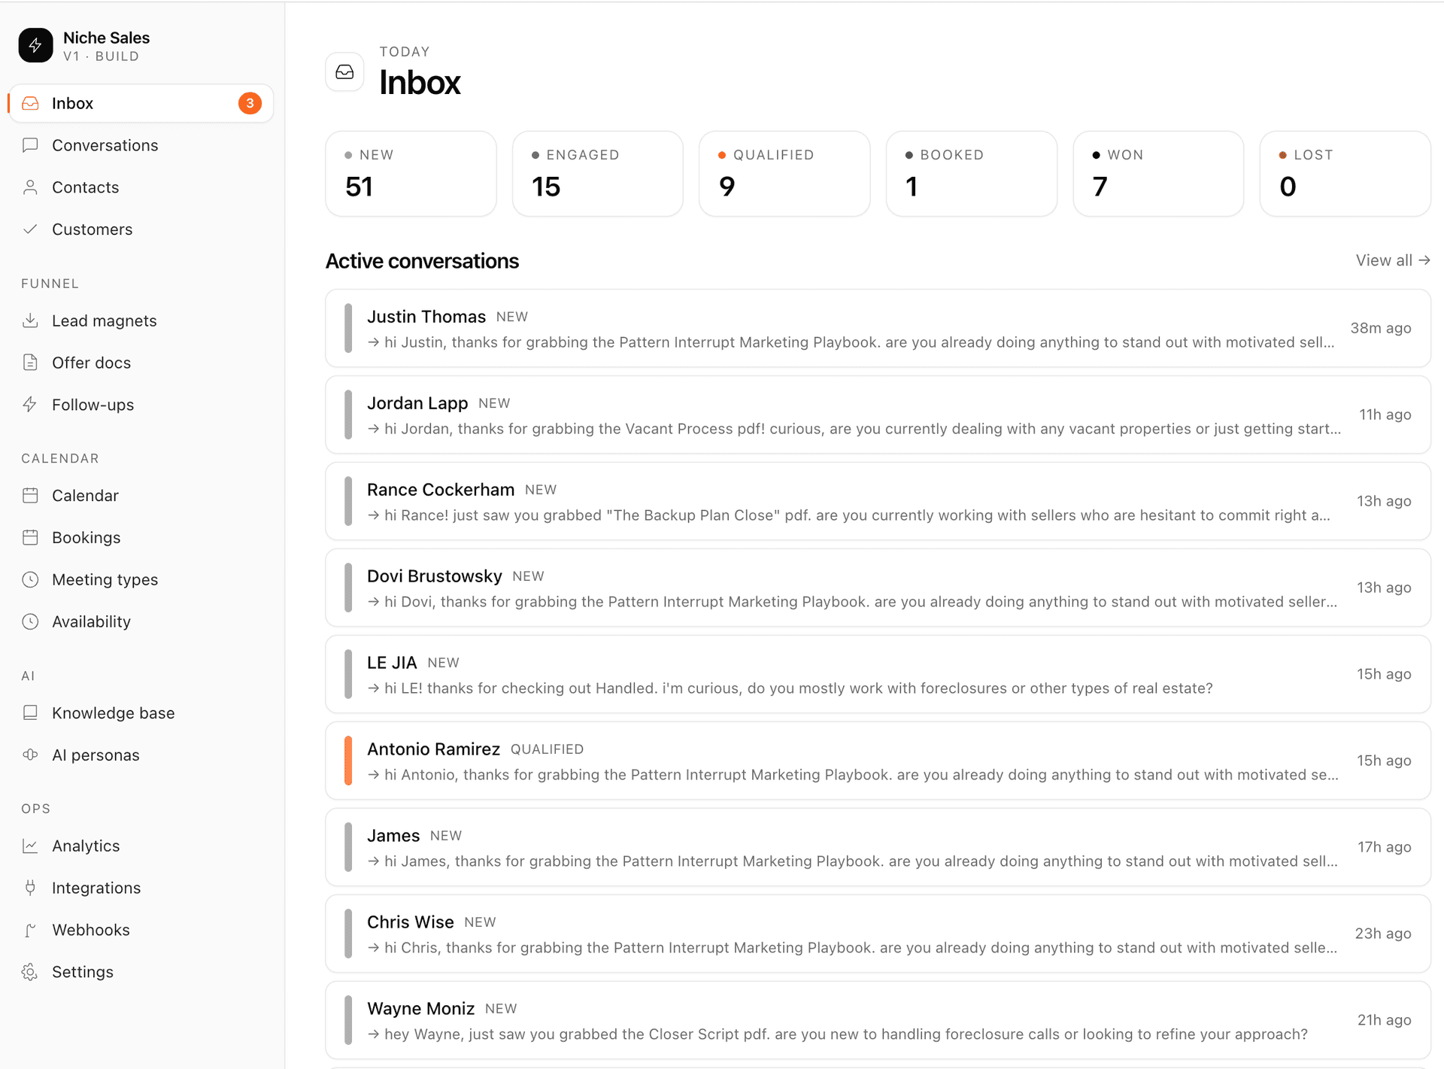Click the Webhooks icon in sidebar
The width and height of the screenshot is (1444, 1069).
30,931
